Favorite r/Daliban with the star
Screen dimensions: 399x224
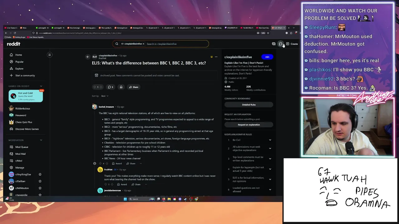tap(40, 181)
